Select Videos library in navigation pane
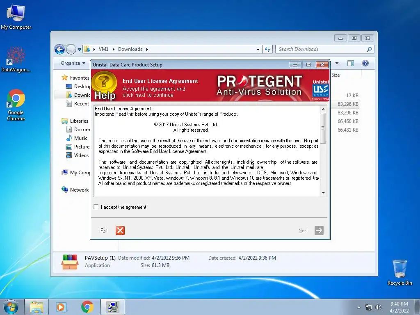Image resolution: width=420 pixels, height=315 pixels. click(77, 155)
